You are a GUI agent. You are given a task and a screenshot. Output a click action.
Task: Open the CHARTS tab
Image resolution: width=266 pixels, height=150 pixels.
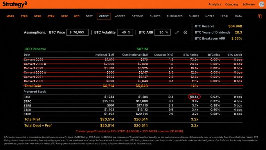[155, 16]
